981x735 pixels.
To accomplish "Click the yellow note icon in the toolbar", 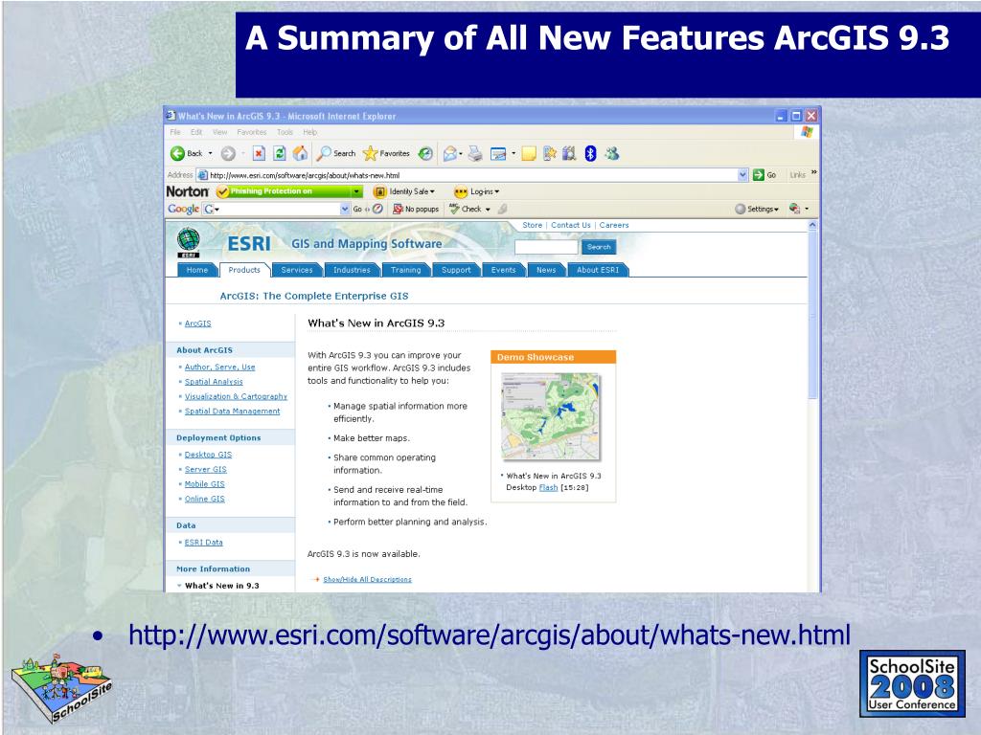I will pyautogui.click(x=529, y=153).
